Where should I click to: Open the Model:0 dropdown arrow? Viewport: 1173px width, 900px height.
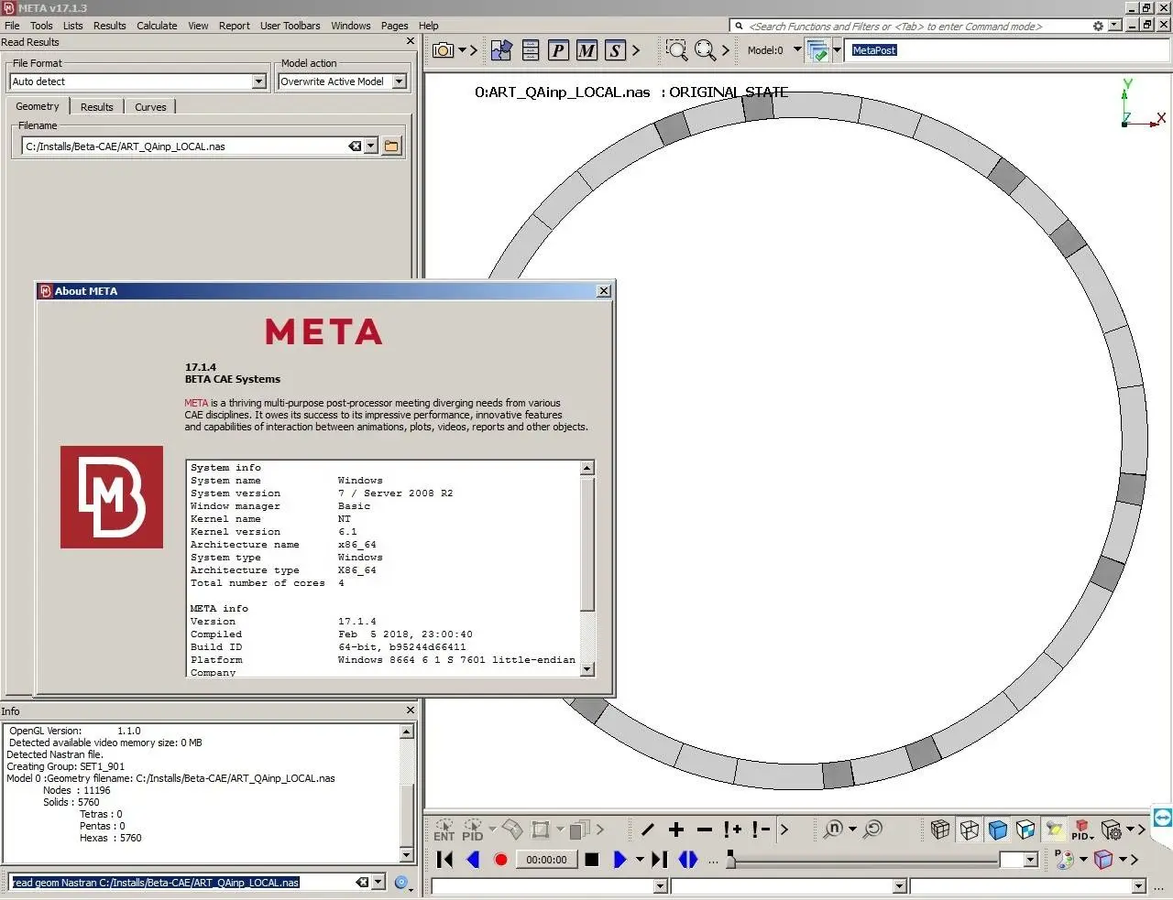pyautogui.click(x=797, y=49)
